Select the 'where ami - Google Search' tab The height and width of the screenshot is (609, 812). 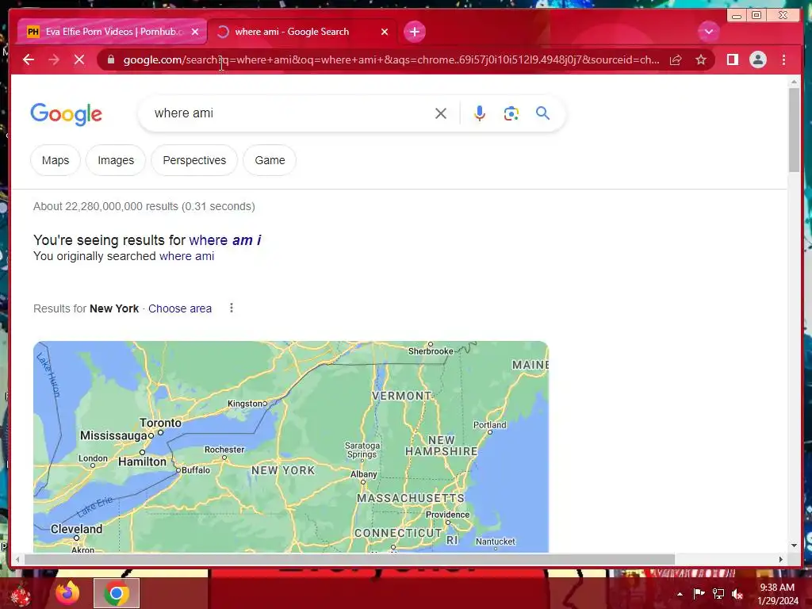(x=302, y=32)
